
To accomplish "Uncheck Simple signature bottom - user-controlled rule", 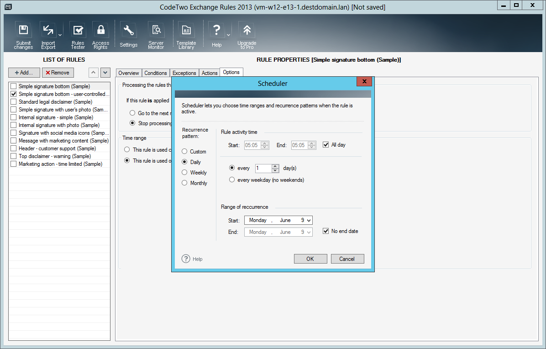I will 14,94.
